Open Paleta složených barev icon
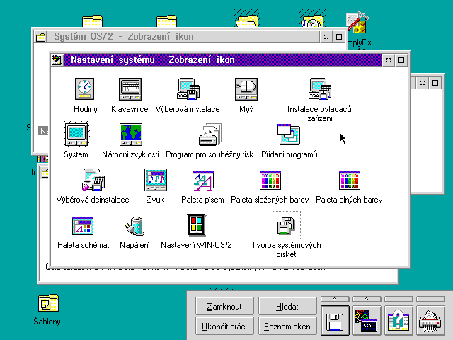Image resolution: width=453 pixels, height=340 pixels. [270, 180]
